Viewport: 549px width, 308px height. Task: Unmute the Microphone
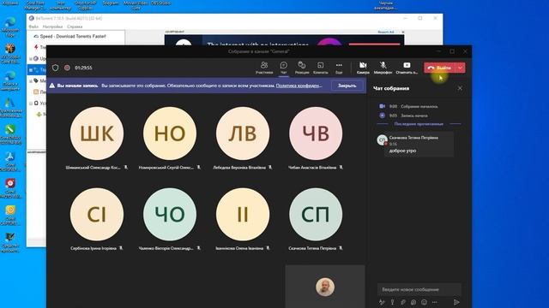click(383, 68)
